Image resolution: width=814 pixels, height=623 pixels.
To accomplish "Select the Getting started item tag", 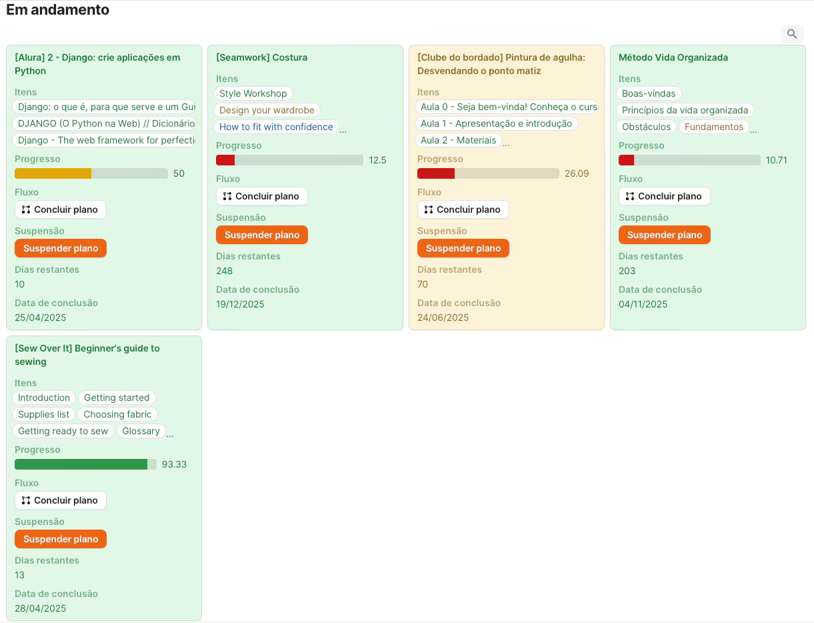I will coord(117,398).
